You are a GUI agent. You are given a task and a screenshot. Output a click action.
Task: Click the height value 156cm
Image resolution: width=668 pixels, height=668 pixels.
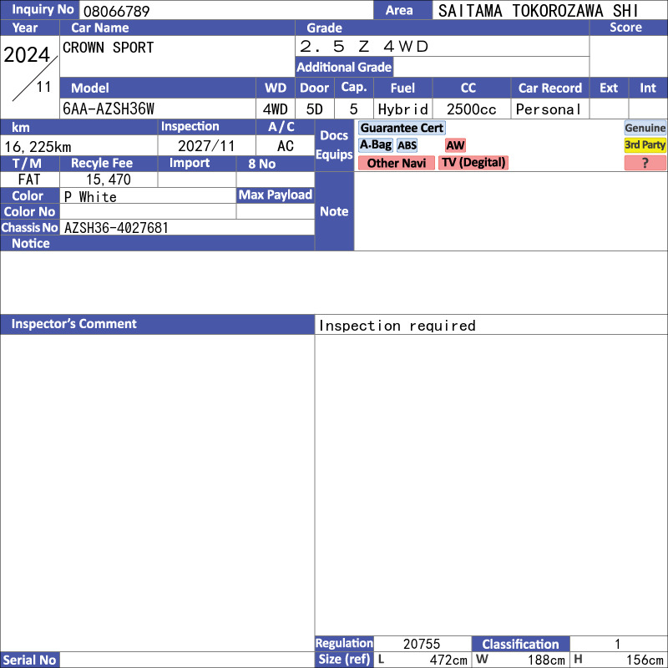645,660
